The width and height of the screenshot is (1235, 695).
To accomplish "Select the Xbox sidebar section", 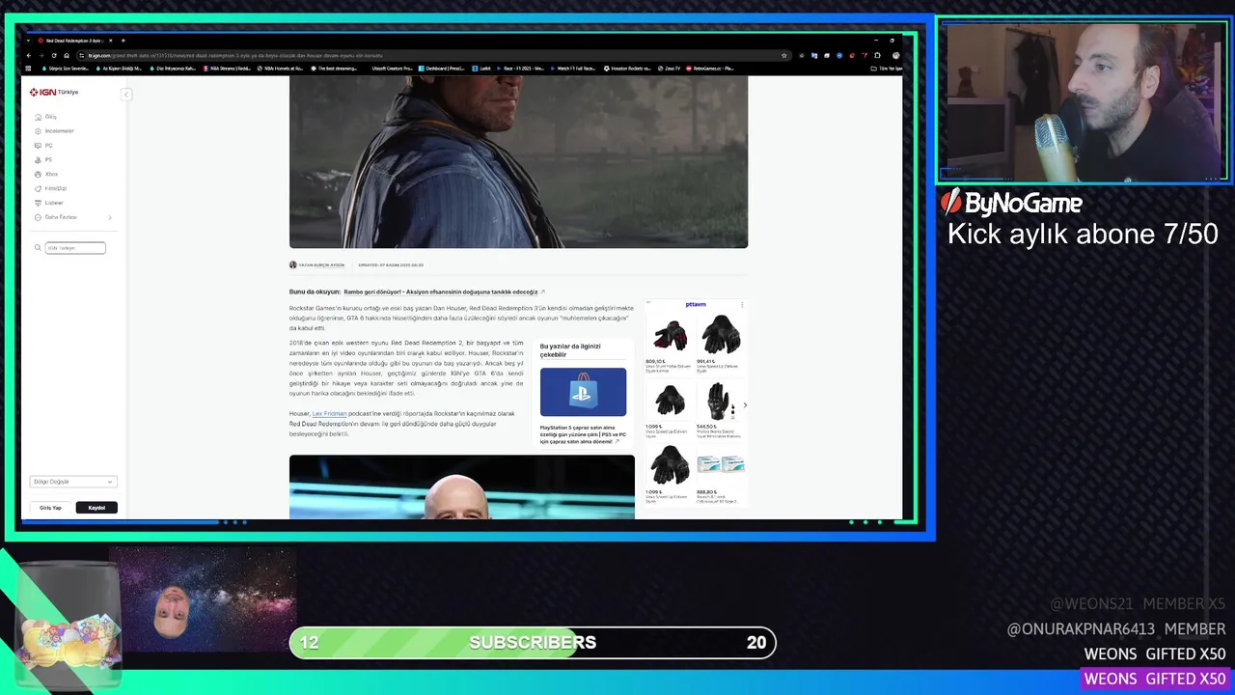I will pyautogui.click(x=46, y=175).
